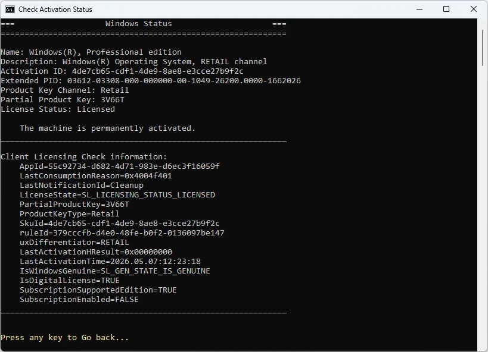
Task: Click the 'License Status: Licensed' line
Action: pos(58,109)
